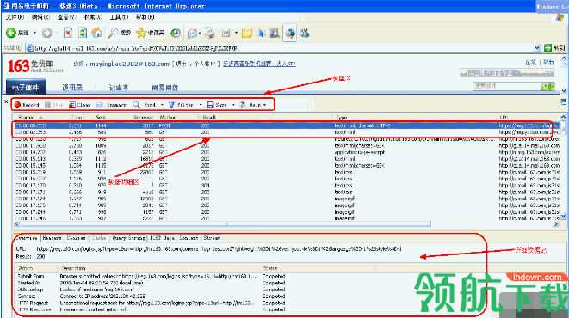Toggle the highlighted HttpWatch globe toolbar icon
The image size is (569, 318).
point(289,33)
